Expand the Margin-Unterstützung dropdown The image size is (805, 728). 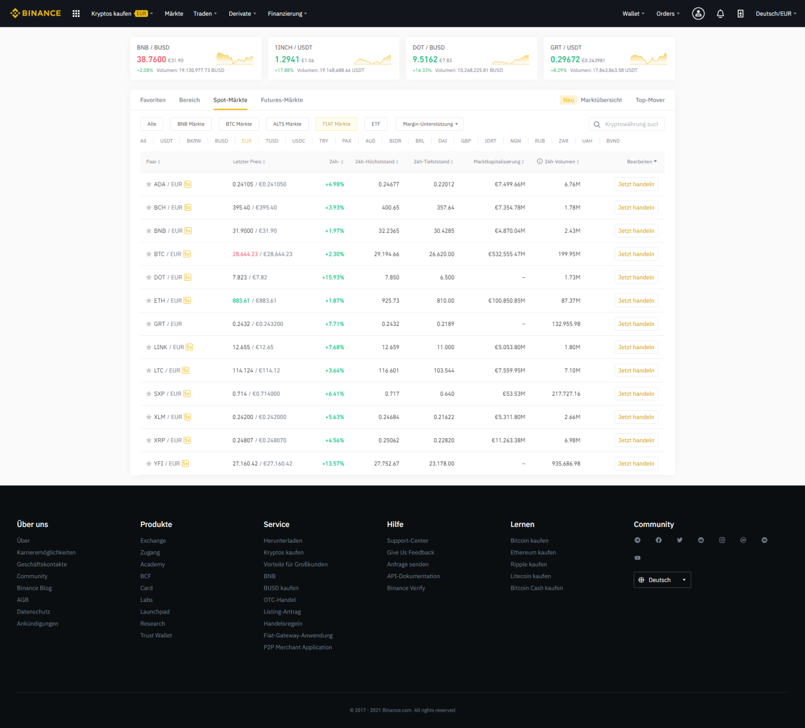click(429, 124)
